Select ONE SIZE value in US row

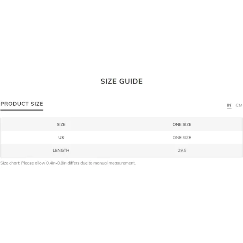(182, 137)
